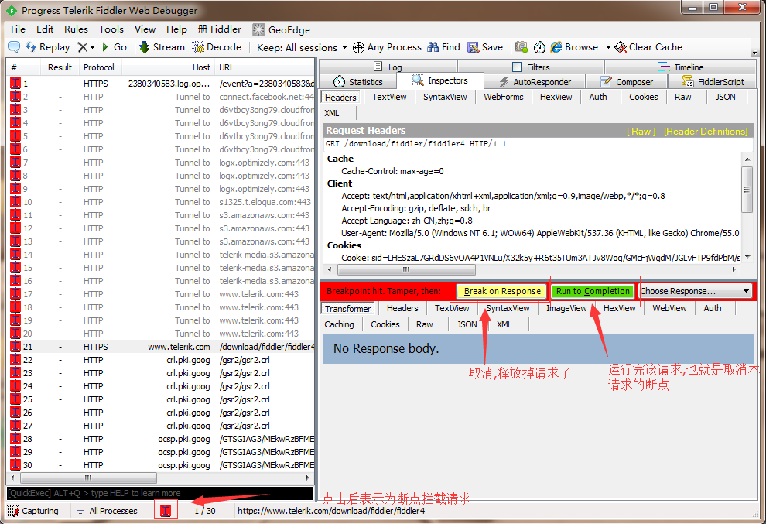The width and height of the screenshot is (766, 524).
Task: Click the All Processes filter in status bar
Action: pyautogui.click(x=107, y=511)
